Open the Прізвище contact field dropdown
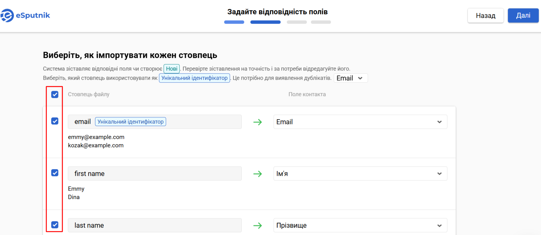Screen dimensions: 541x235 [x=360, y=225]
